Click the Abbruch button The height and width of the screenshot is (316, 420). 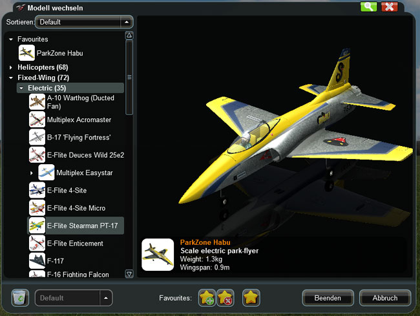click(385, 298)
